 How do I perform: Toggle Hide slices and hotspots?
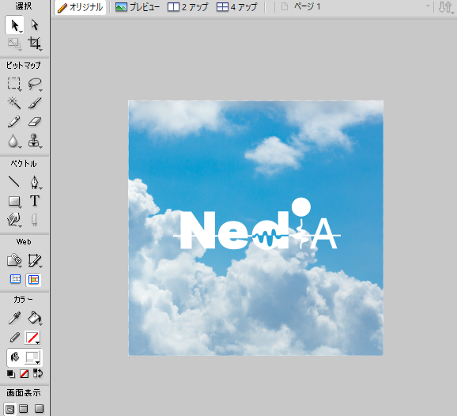16,279
